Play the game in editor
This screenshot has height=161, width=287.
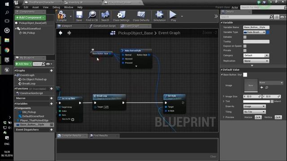173,16
